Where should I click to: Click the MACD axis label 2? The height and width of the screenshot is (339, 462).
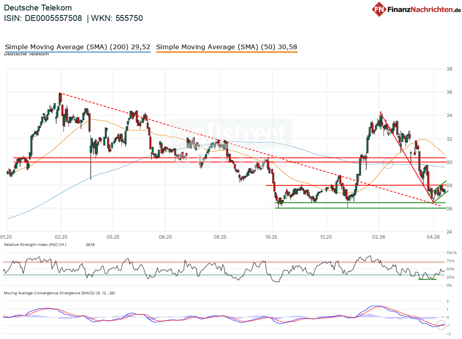448,301
